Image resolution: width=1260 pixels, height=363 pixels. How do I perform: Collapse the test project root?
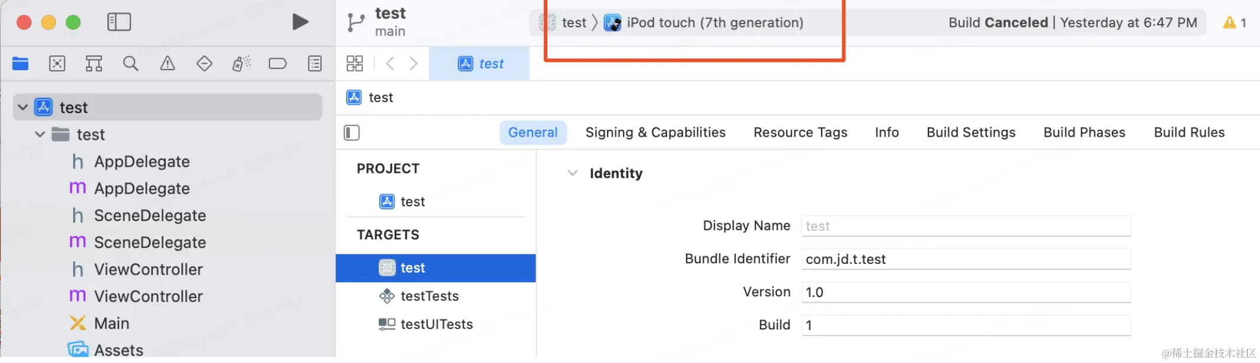coord(23,107)
